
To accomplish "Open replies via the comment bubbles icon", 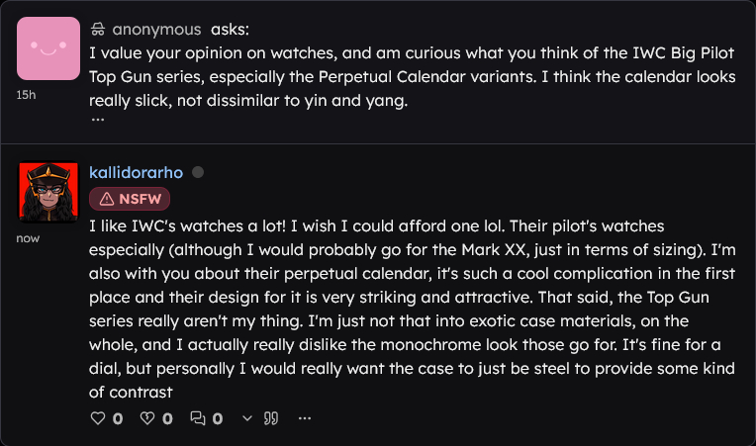I will [198, 418].
